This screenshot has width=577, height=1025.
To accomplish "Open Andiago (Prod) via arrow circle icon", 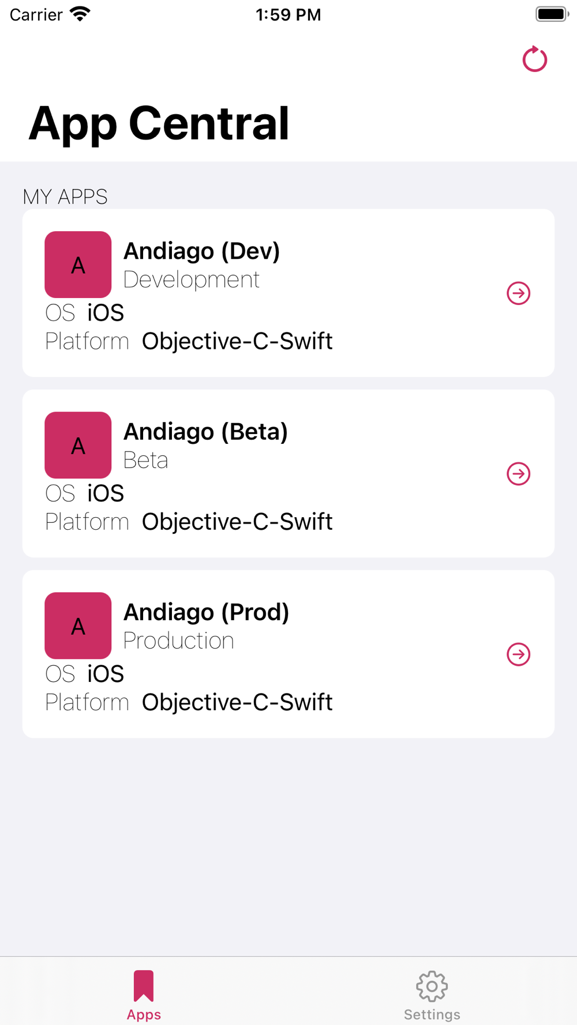I will click(518, 654).
